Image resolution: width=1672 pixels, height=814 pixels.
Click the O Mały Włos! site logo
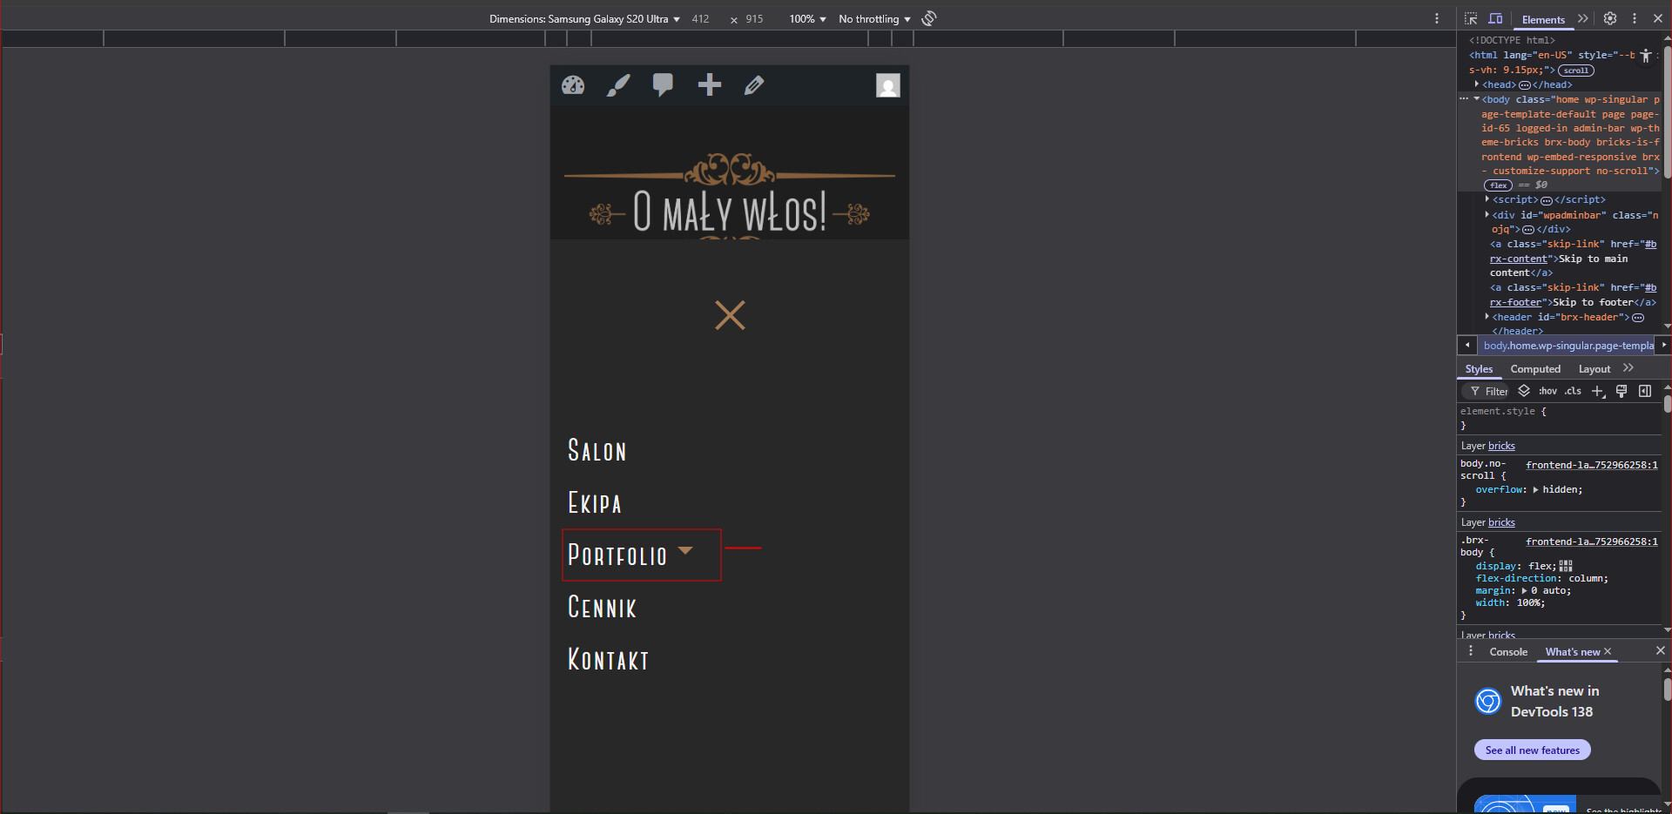[x=730, y=196]
